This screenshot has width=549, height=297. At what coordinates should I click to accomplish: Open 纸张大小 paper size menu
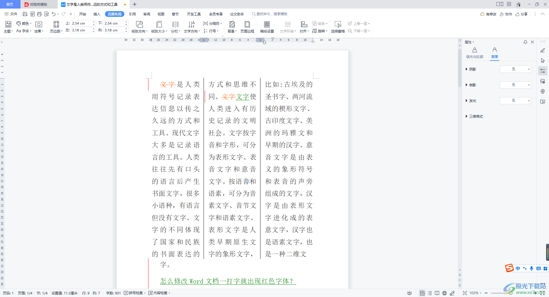point(159,27)
